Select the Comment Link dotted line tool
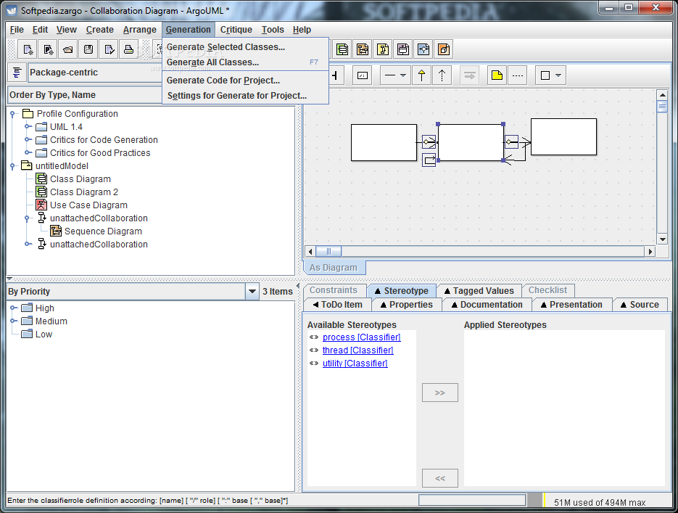Viewport: 678px width, 513px height. pos(518,75)
